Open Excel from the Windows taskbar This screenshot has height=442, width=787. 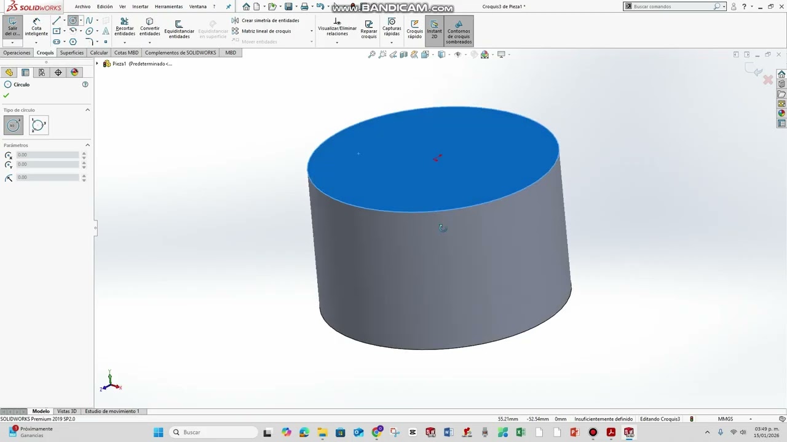point(520,432)
